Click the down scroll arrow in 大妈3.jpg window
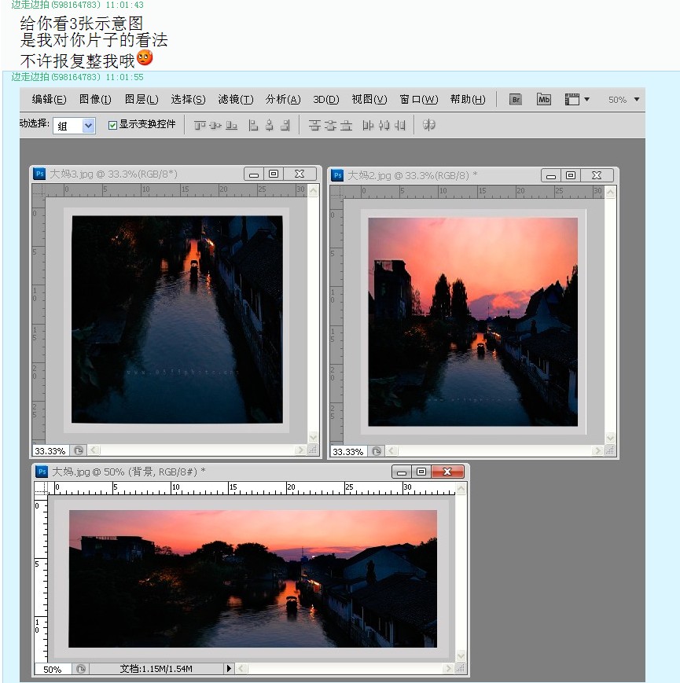The height and width of the screenshot is (683, 680). coord(314,438)
